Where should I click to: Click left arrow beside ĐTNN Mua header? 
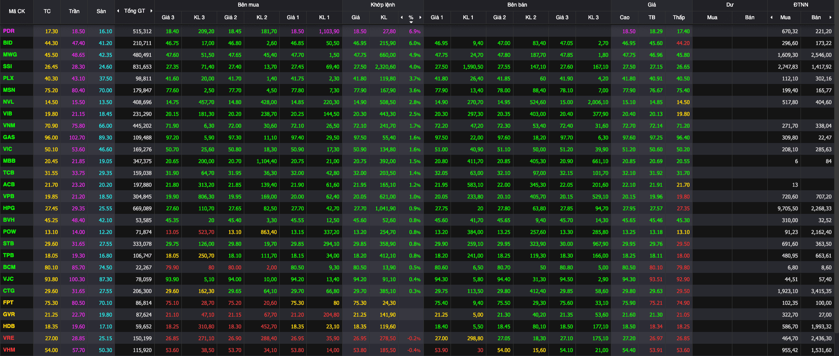772,17
